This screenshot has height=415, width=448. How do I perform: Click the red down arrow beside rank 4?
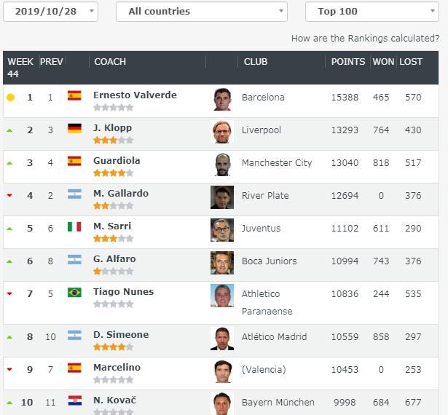tap(10, 195)
